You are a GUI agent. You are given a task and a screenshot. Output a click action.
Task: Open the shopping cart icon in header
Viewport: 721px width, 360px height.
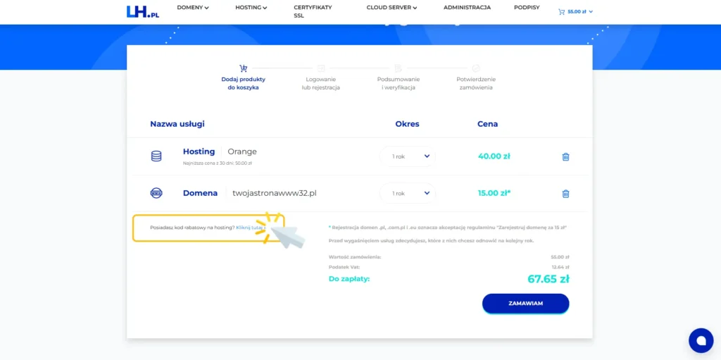click(x=561, y=12)
